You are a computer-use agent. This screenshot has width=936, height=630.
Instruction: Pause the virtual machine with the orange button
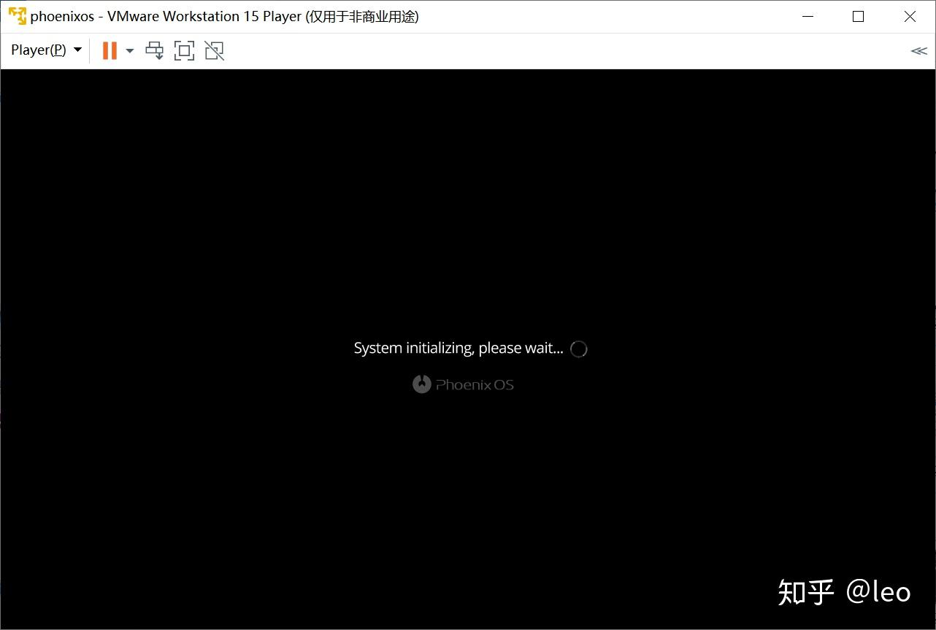110,50
